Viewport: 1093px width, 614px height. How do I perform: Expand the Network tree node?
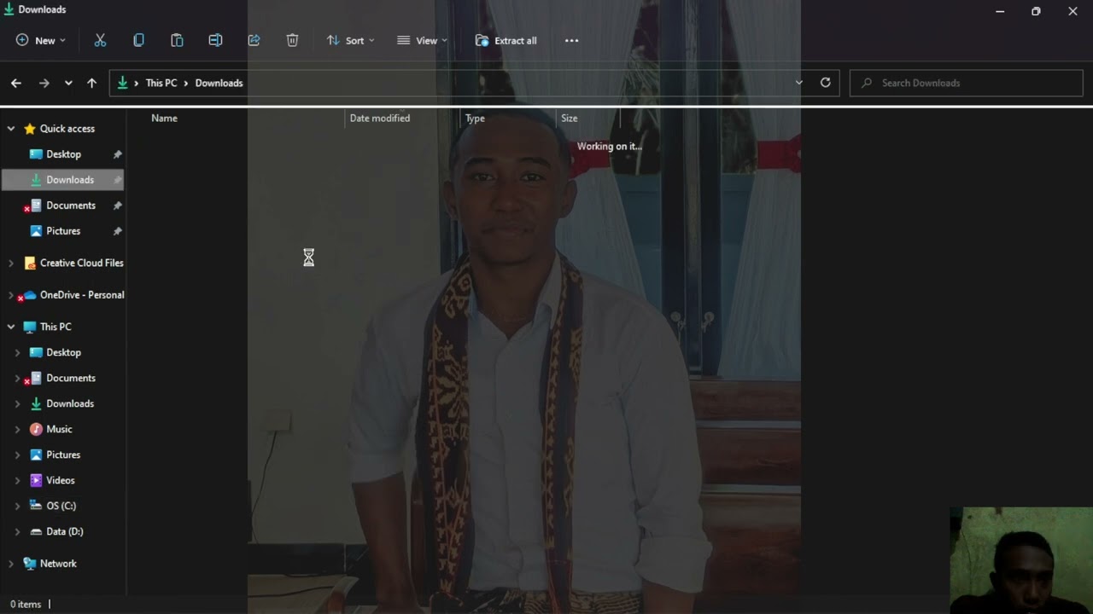tap(11, 564)
